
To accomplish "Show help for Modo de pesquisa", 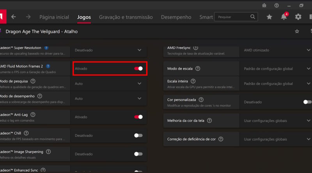I will [33, 81].
